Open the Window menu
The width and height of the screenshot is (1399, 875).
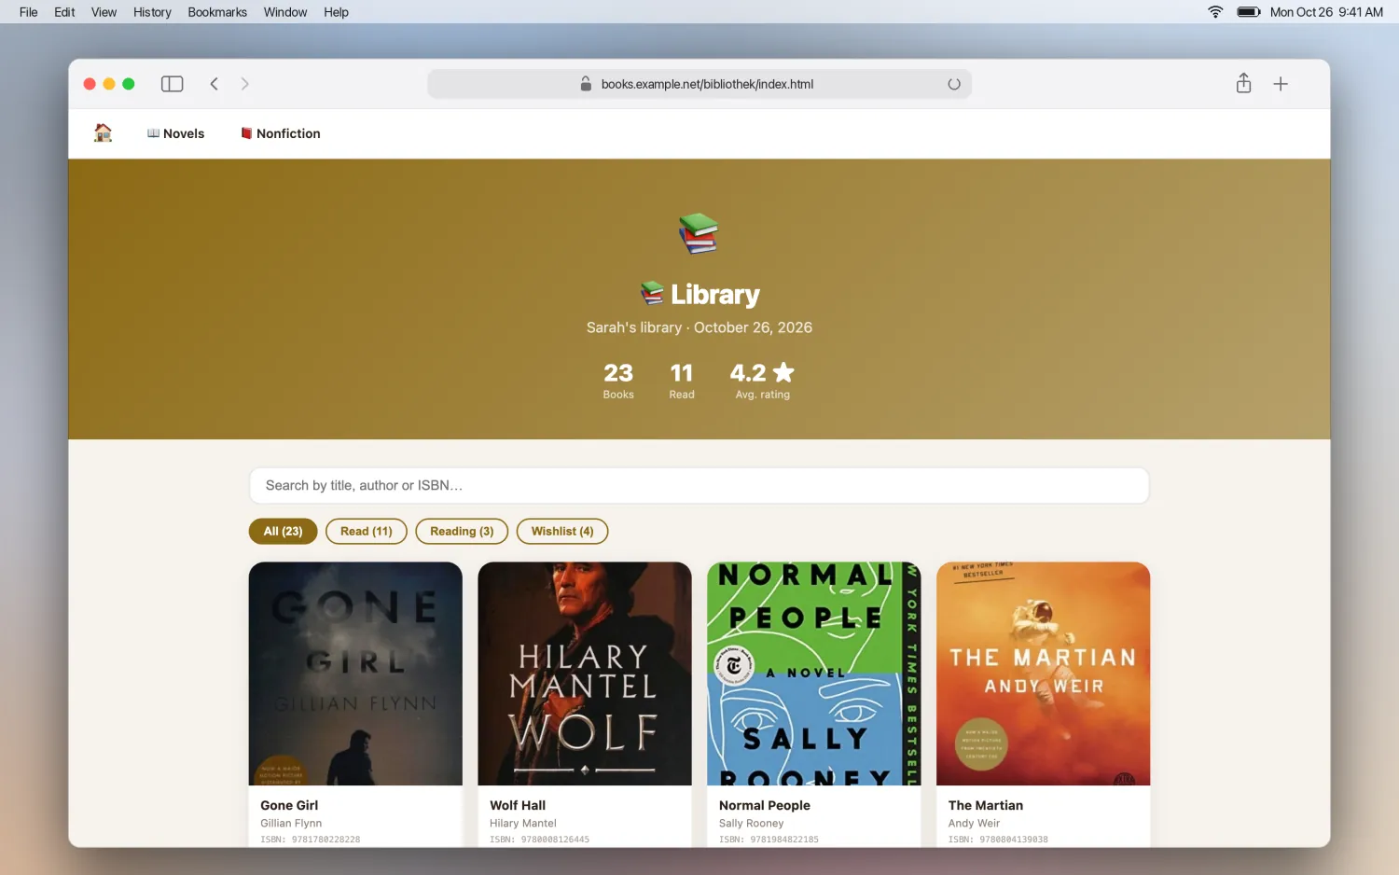click(x=285, y=12)
